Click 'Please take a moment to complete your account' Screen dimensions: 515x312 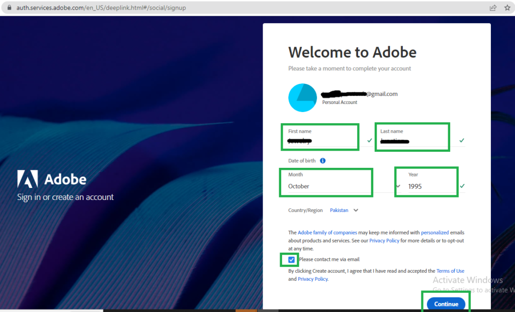coord(350,68)
